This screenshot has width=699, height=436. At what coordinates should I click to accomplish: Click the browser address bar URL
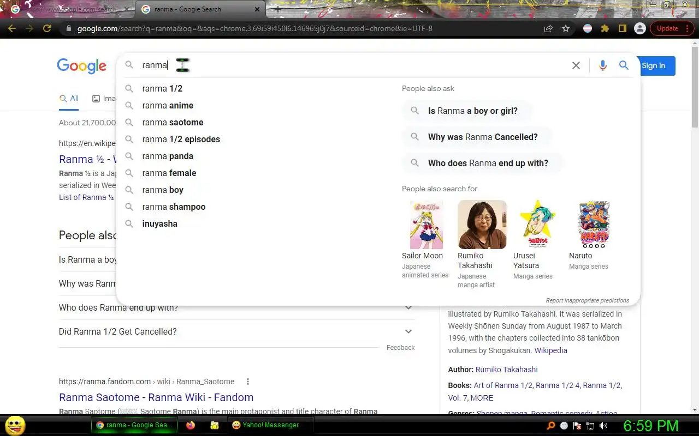[254, 28]
